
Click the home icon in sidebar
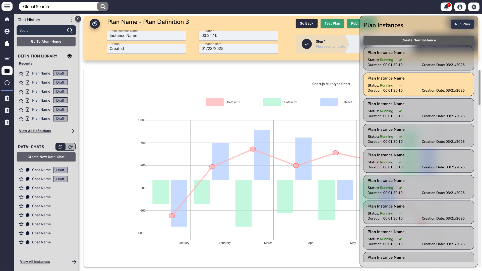7,19
